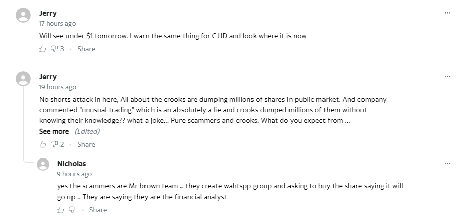Like Nicholas's reply about Mr brown team
Screen dimensions: 470x222
[x=60, y=210]
